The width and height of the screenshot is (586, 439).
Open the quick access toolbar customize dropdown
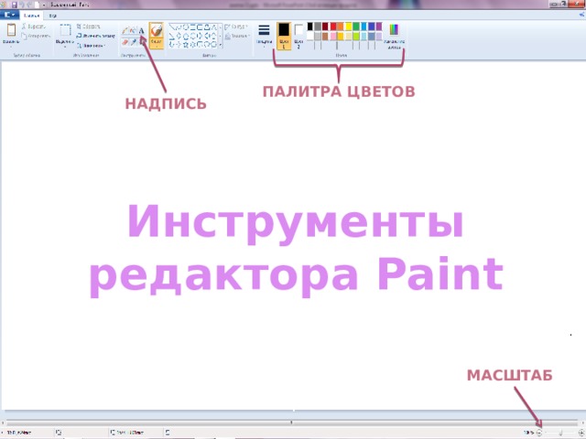[44, 5]
